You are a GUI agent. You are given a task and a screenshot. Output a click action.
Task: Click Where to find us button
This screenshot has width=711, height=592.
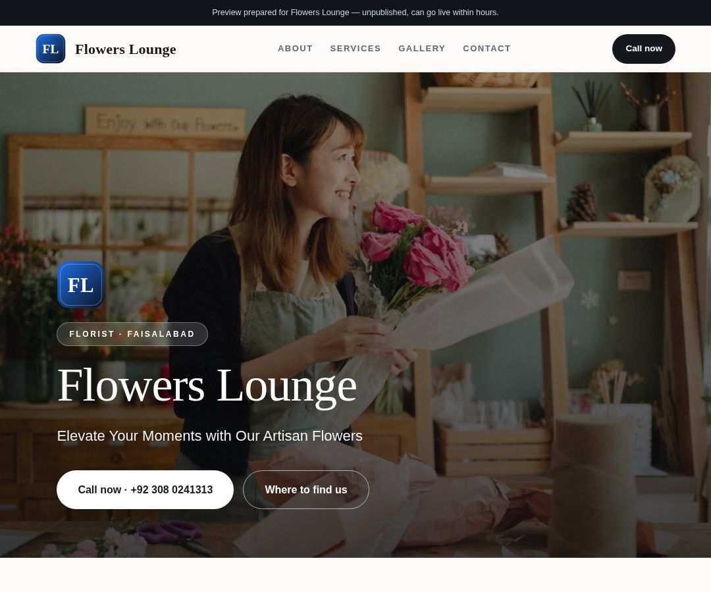coord(306,489)
